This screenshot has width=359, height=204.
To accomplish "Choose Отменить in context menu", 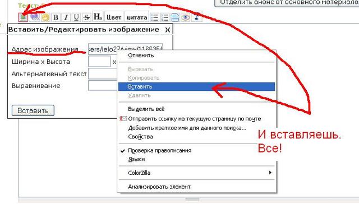I will tap(197, 55).
